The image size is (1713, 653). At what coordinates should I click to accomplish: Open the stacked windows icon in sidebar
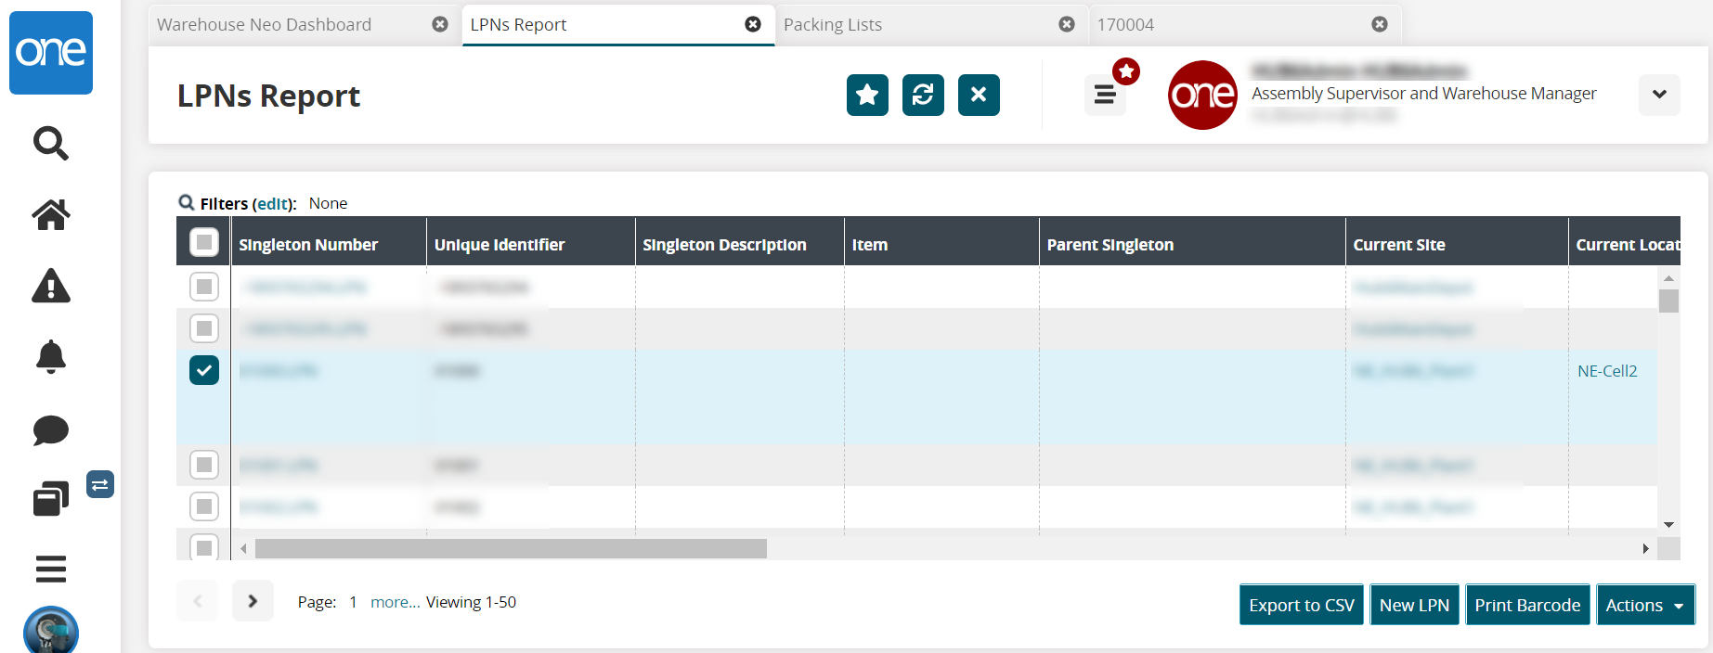51,499
